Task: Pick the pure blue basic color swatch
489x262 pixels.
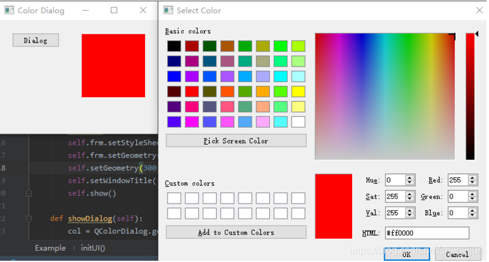Action: pyautogui.click(x=174, y=76)
